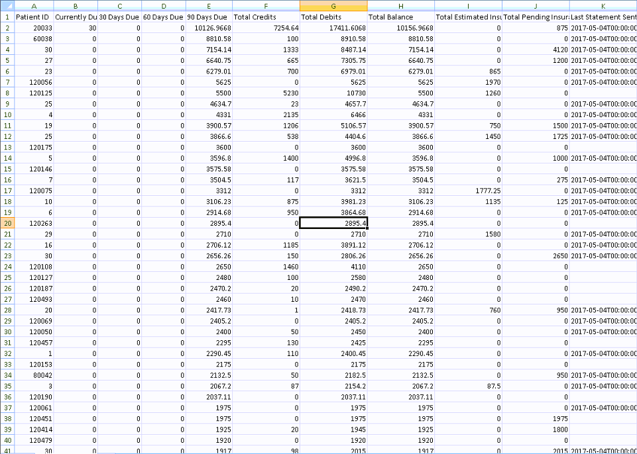Click row 2 header number
Image resolution: width=637 pixels, height=454 pixels.
coord(7,28)
